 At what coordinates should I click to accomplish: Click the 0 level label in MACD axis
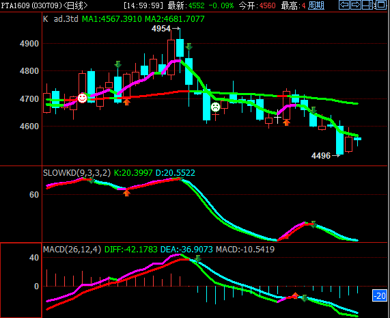coord(36,287)
